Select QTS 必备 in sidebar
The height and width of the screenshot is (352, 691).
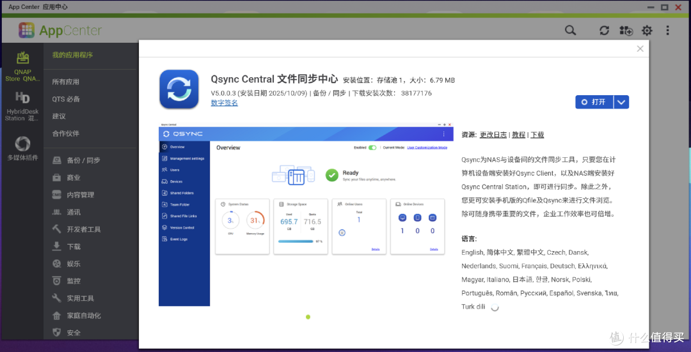pos(66,99)
